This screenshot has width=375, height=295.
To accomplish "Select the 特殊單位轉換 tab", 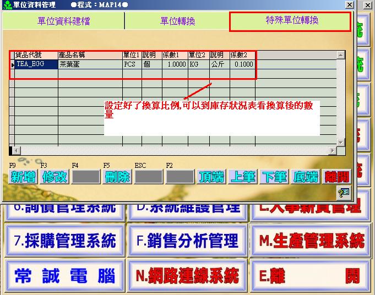I will [x=290, y=21].
